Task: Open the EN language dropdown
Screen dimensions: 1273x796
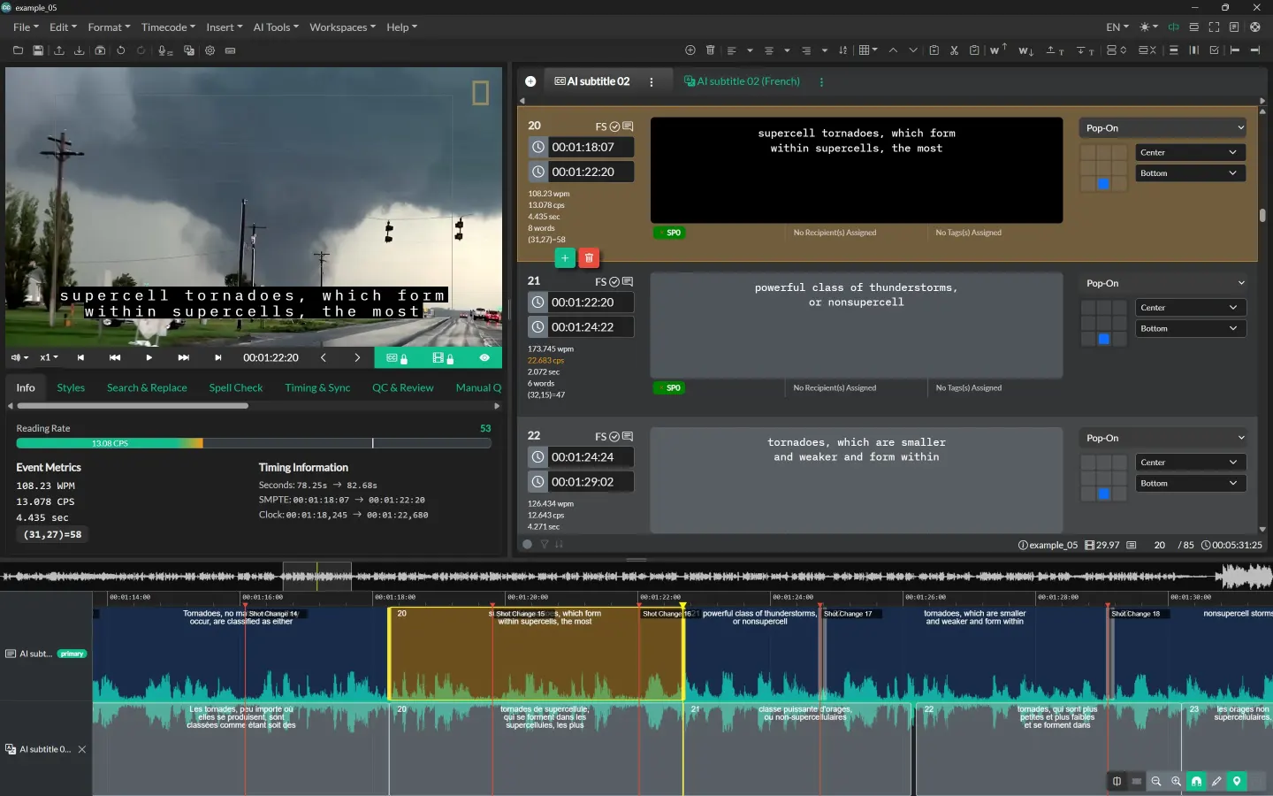Action: click(1117, 27)
